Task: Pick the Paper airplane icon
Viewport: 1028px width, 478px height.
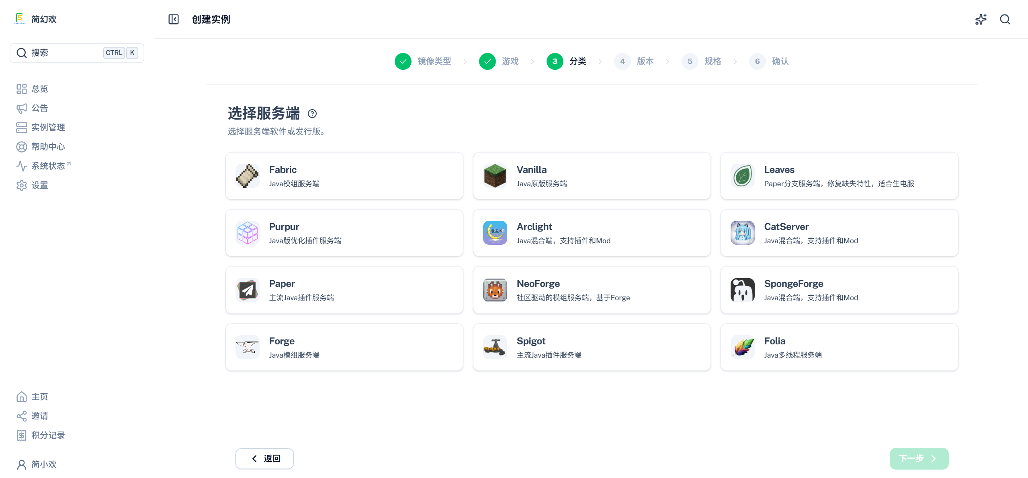Action: tap(247, 290)
